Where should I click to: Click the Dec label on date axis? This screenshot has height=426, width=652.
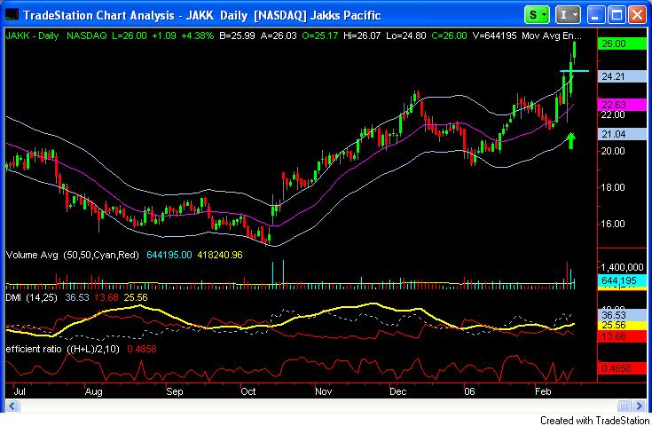click(x=397, y=391)
